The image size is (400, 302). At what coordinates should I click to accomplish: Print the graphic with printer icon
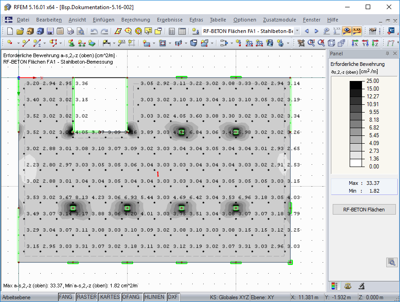[x=70, y=31]
